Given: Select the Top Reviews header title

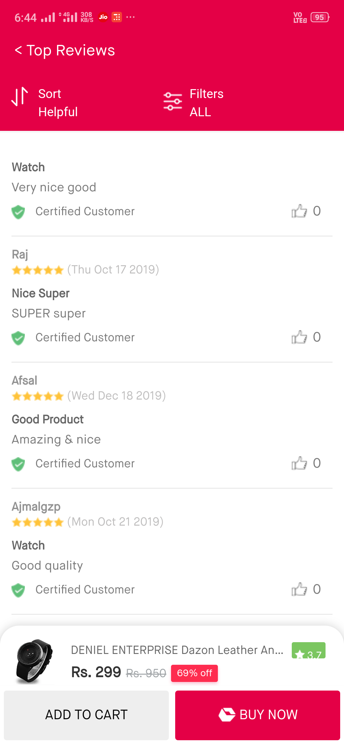Looking at the screenshot, I should click(x=71, y=50).
